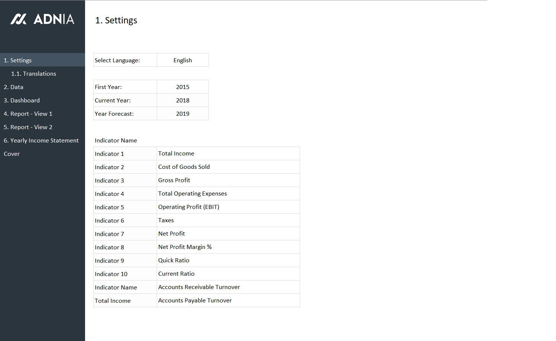Click the Gross Profit indicator field
This screenshot has height=341, width=556.
[x=228, y=180]
